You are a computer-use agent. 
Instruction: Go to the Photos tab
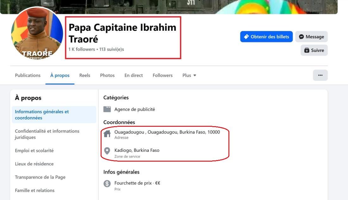[x=107, y=75]
